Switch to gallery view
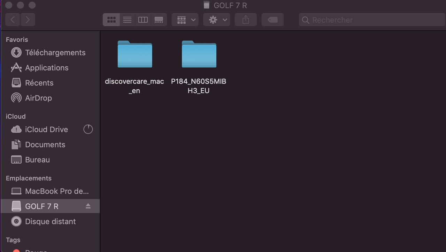 159,20
